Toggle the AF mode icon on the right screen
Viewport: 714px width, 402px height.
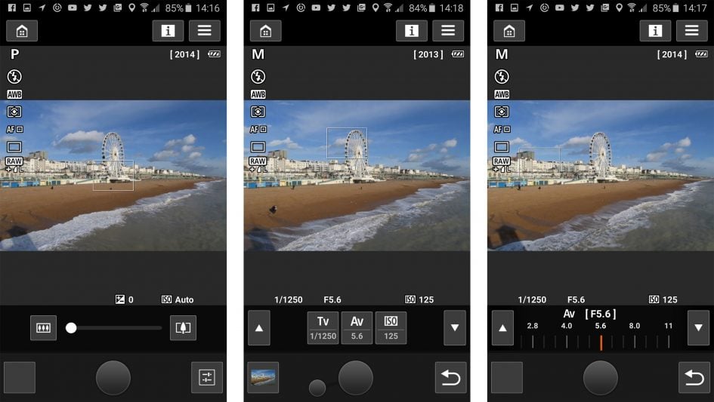coord(502,129)
